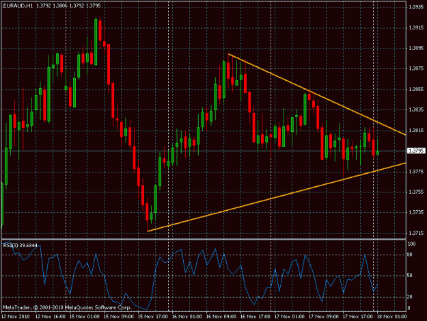Click the EURAUD,H1 chart title text
The width and height of the screenshot is (427, 321).
(18, 5)
